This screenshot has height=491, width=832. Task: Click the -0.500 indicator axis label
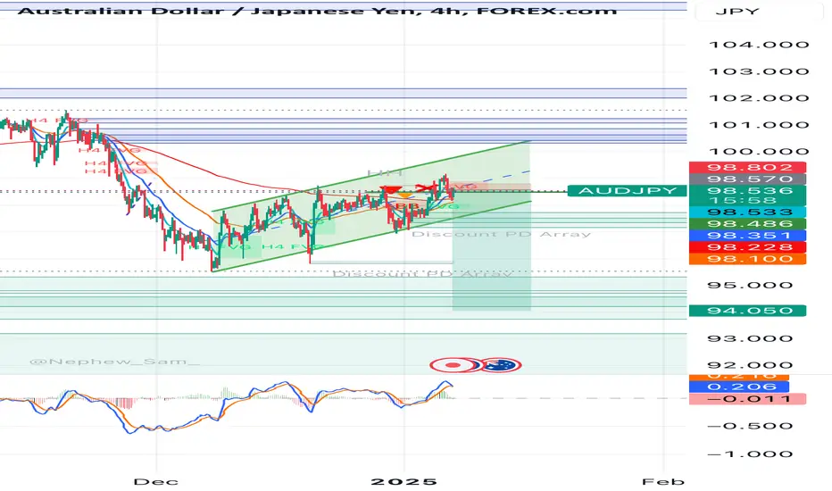(750, 426)
